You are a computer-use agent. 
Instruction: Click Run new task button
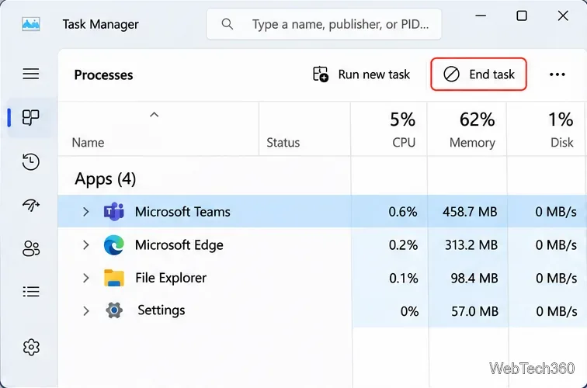(x=361, y=74)
